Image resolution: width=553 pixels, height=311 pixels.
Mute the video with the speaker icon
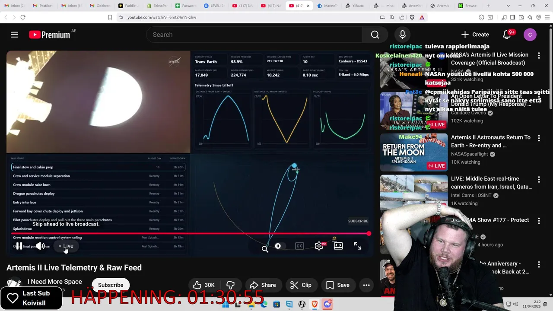40,246
